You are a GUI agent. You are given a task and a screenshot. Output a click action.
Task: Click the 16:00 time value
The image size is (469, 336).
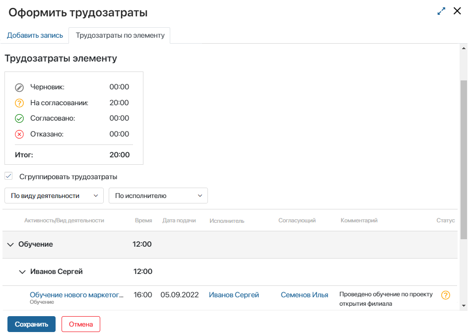143,295
